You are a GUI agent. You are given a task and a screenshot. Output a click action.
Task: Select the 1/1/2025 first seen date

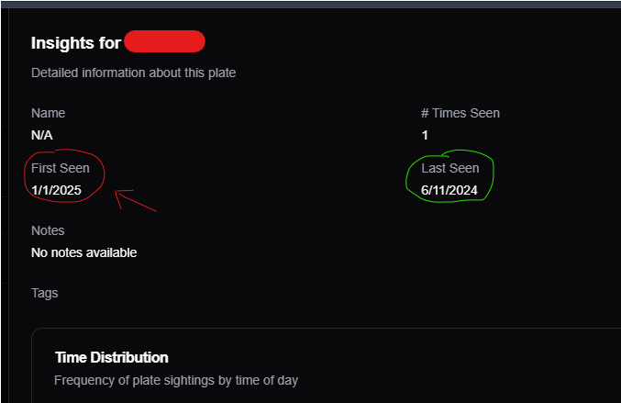pos(56,190)
